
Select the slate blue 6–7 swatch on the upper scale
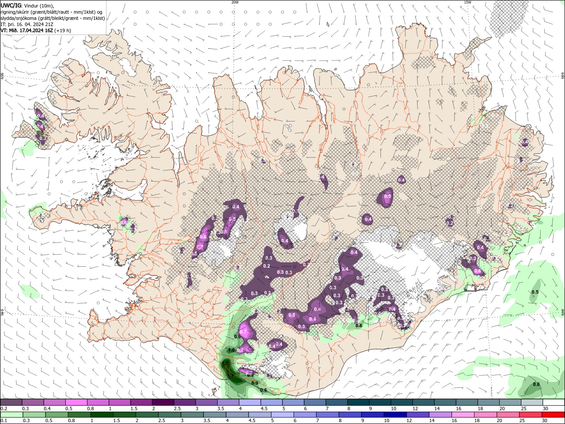coord(314,402)
